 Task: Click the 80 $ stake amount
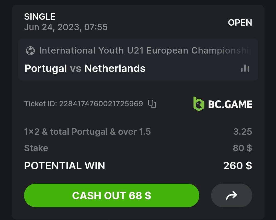click(x=242, y=148)
